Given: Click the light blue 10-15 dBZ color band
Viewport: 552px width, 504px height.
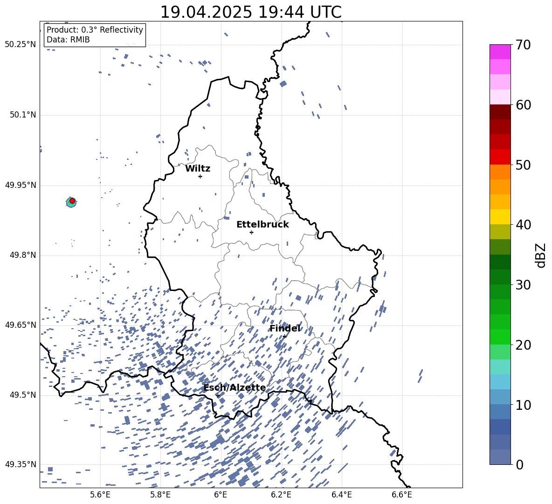Looking at the screenshot, I should [x=500, y=382].
